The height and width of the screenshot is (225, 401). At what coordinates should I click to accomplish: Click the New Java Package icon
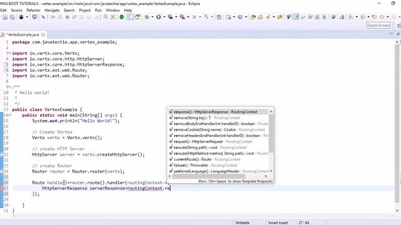pos(228,17)
